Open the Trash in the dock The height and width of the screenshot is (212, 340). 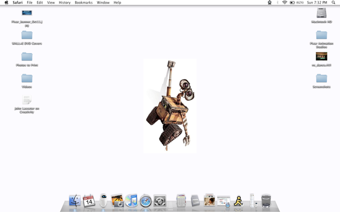[266, 201]
